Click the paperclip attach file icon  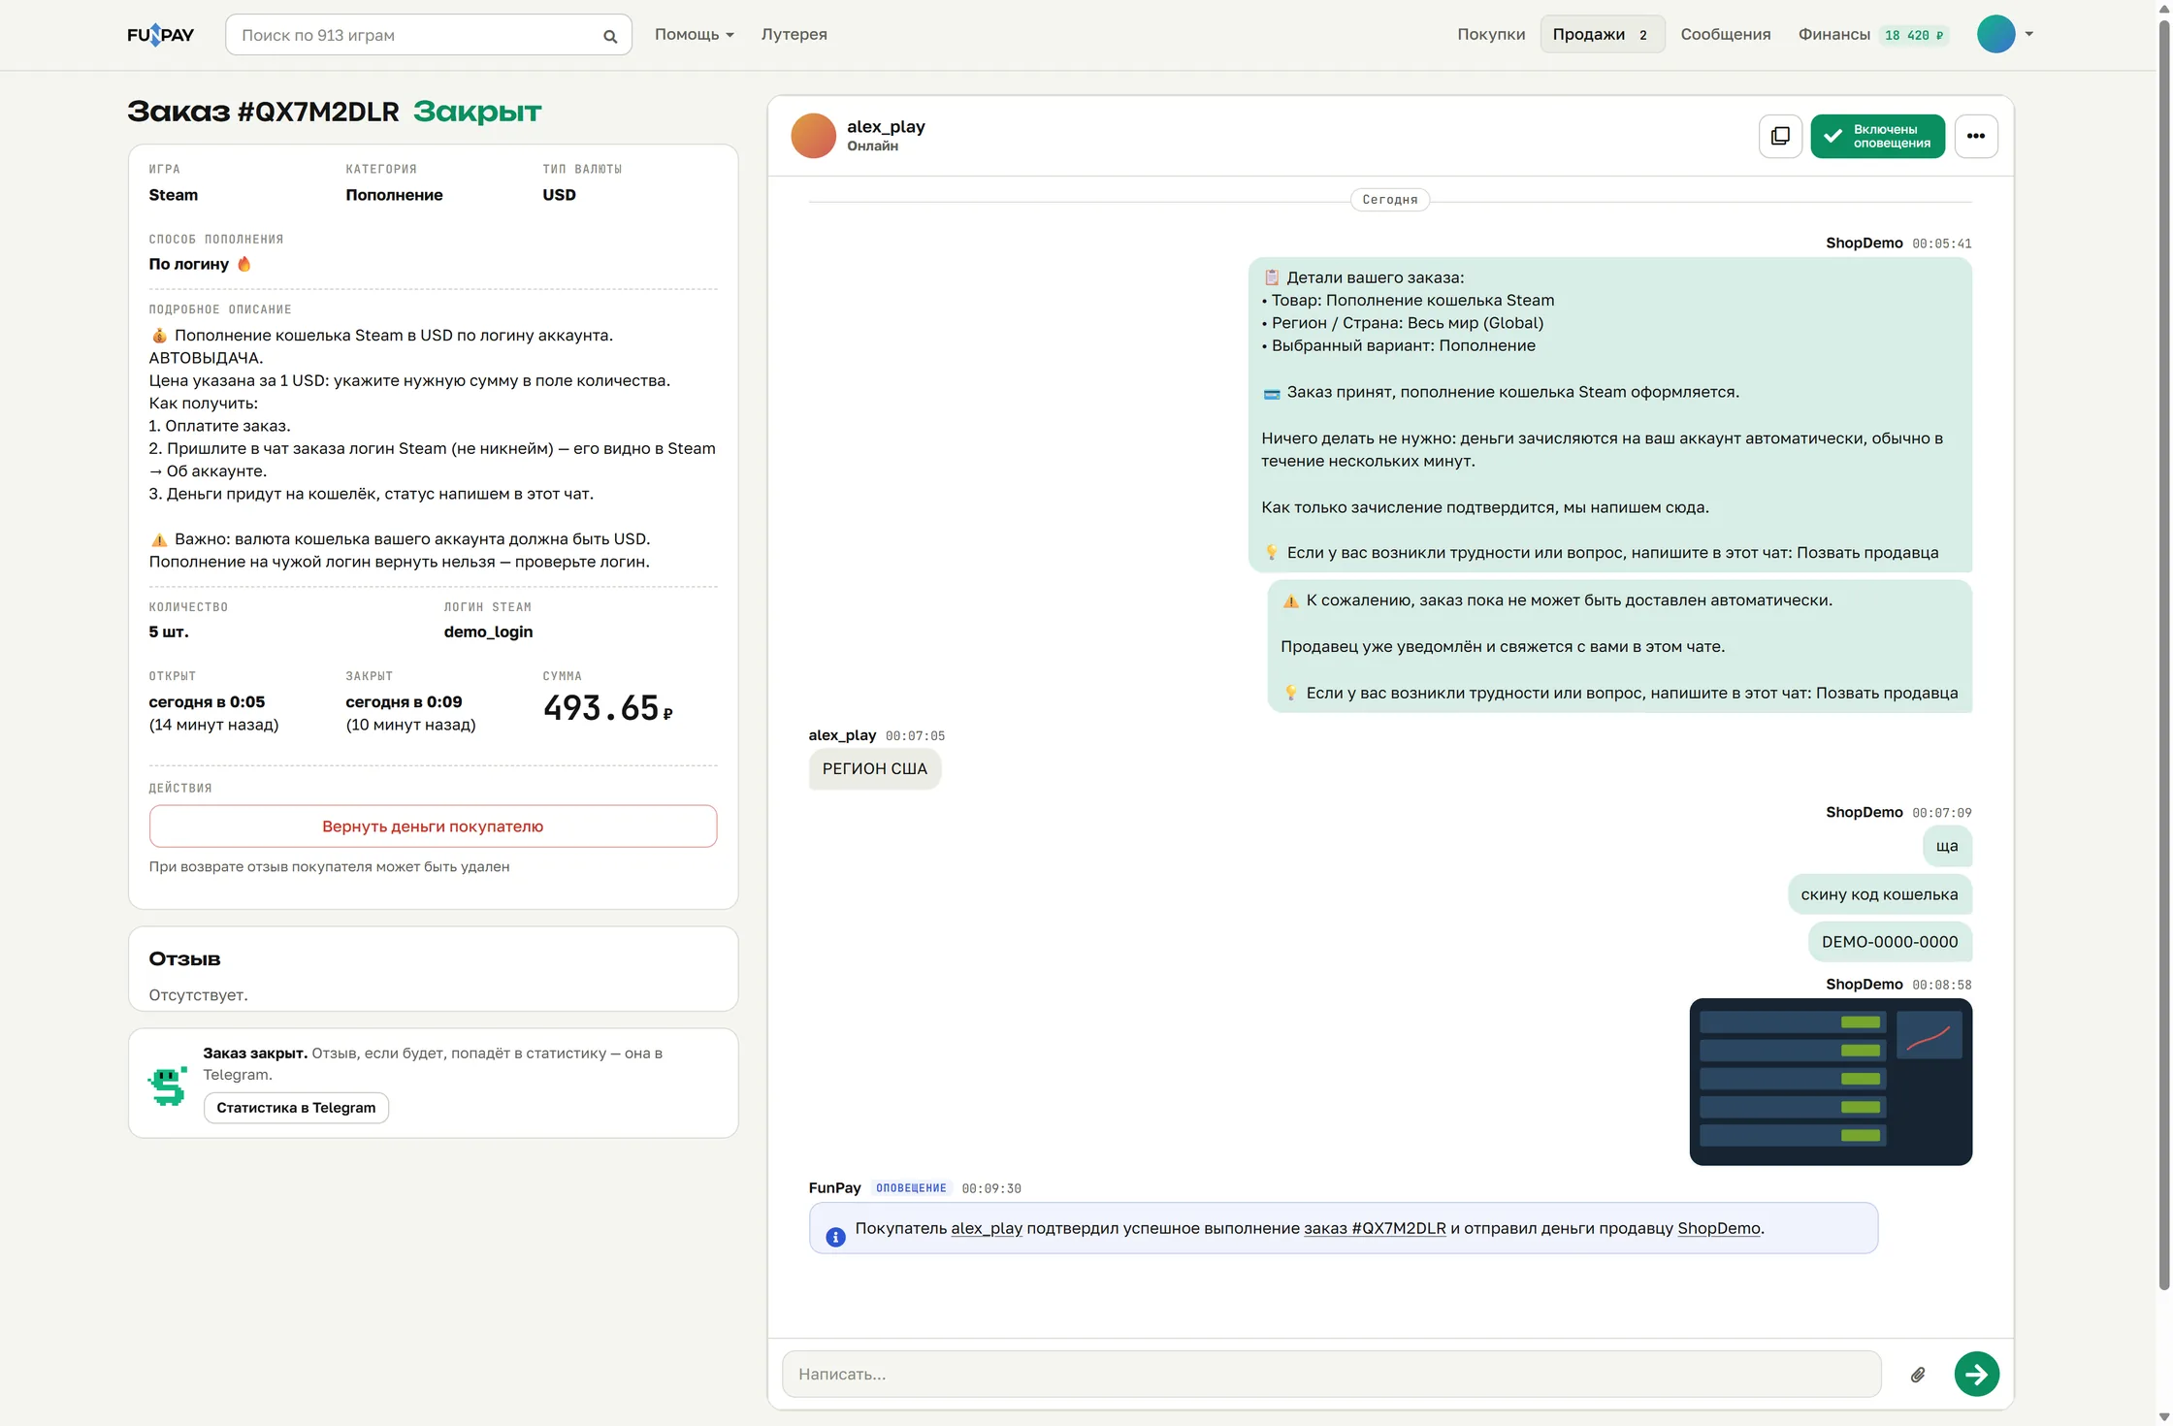point(1918,1375)
